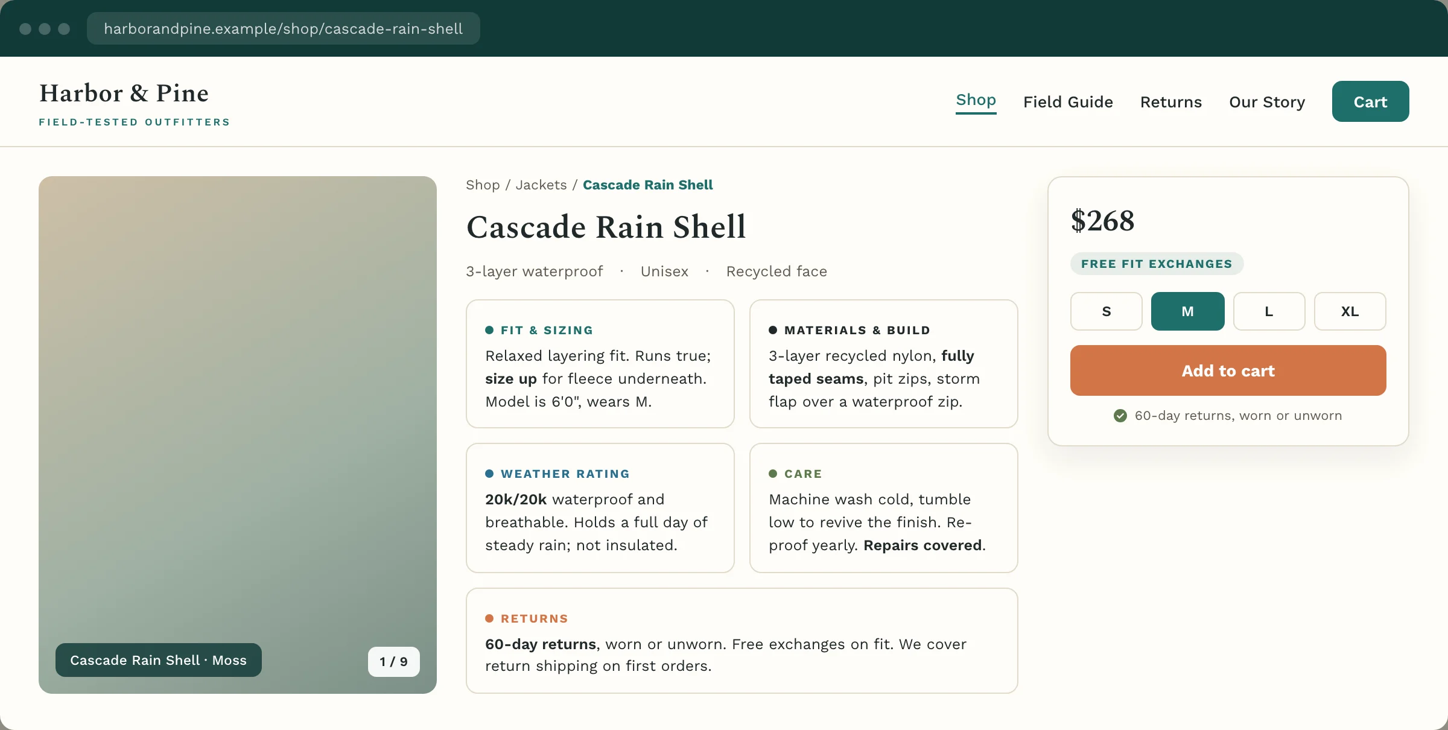
Task: Click the Harbor & Pine logo
Action: [124, 94]
